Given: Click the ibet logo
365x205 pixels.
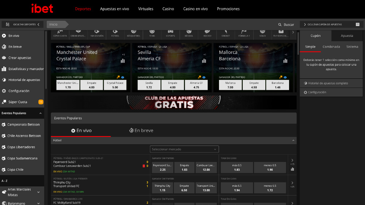Looking at the screenshot, I should [x=42, y=9].
